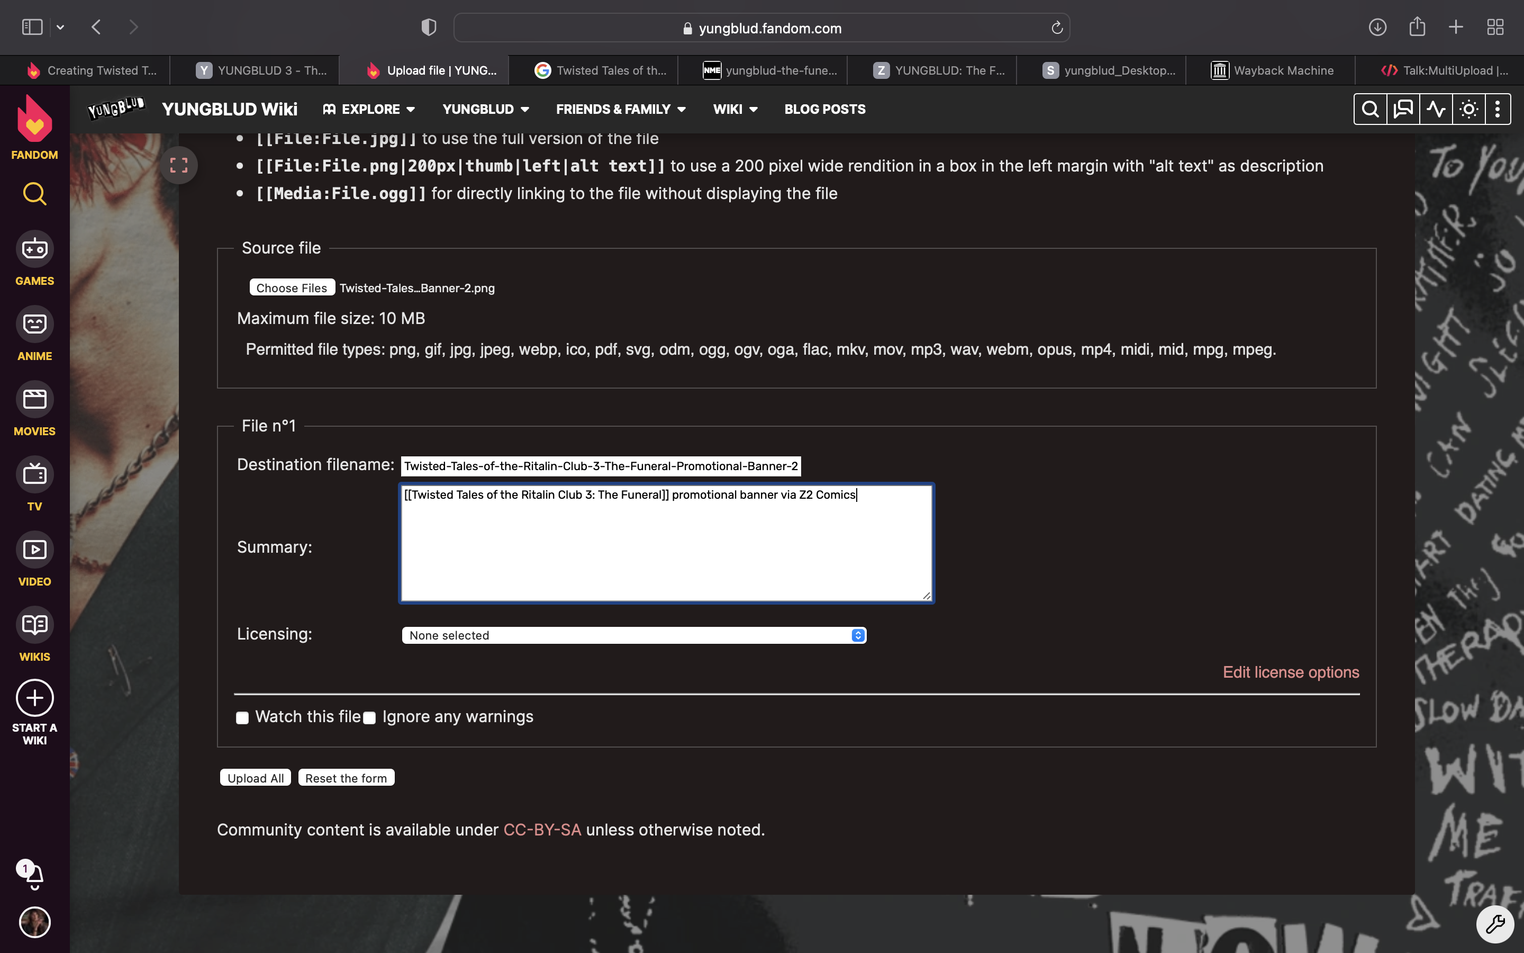
Task: Show Safari tab overview
Action: click(1495, 27)
